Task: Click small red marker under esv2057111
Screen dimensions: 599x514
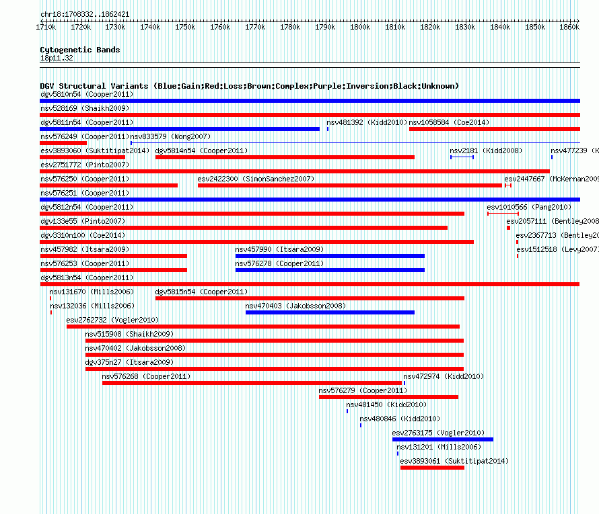Action: (x=508, y=228)
